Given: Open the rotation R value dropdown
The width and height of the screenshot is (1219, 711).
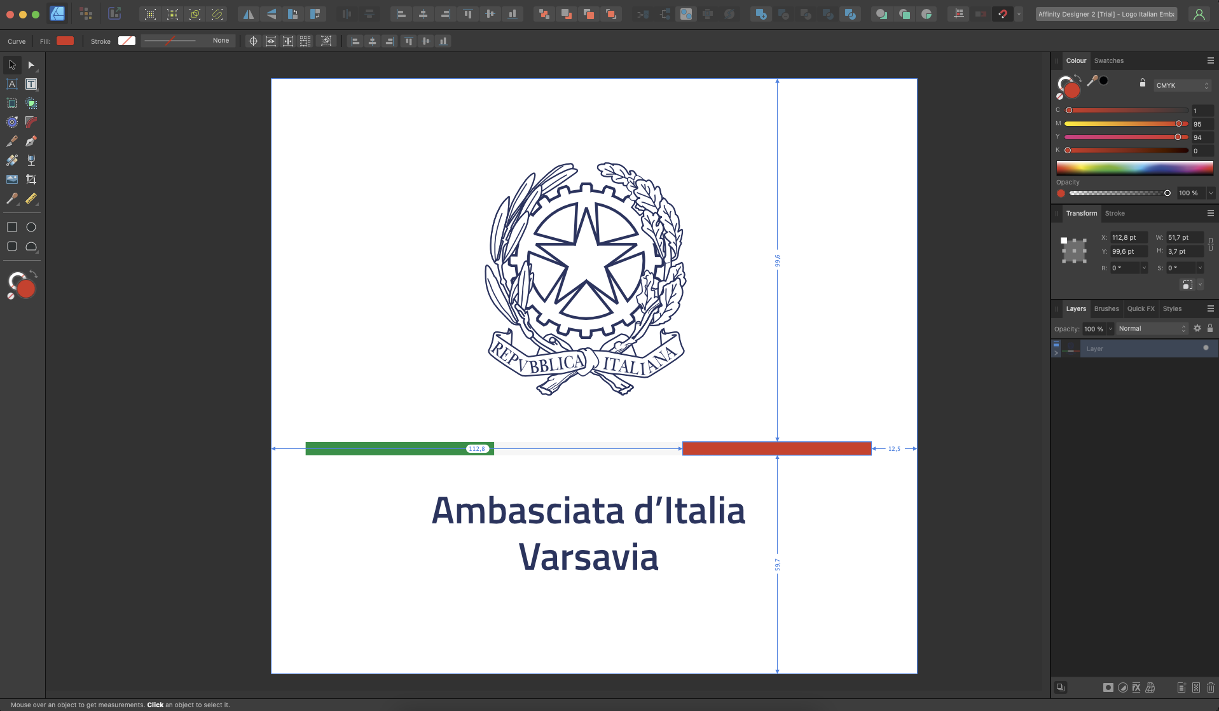Looking at the screenshot, I should [1144, 268].
